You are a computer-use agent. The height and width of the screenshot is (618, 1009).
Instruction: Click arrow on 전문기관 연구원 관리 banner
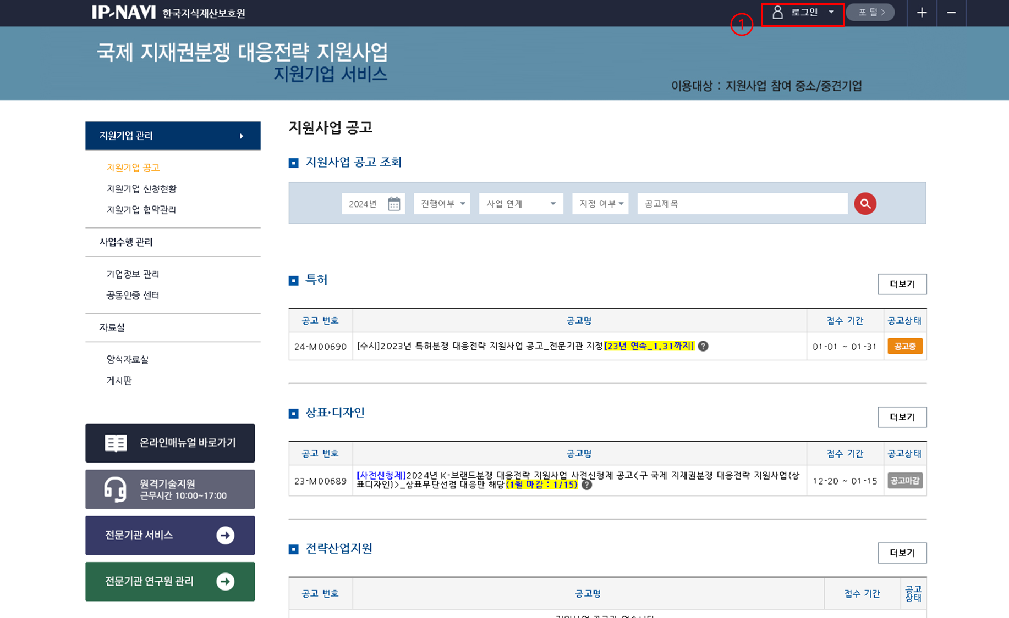225,581
